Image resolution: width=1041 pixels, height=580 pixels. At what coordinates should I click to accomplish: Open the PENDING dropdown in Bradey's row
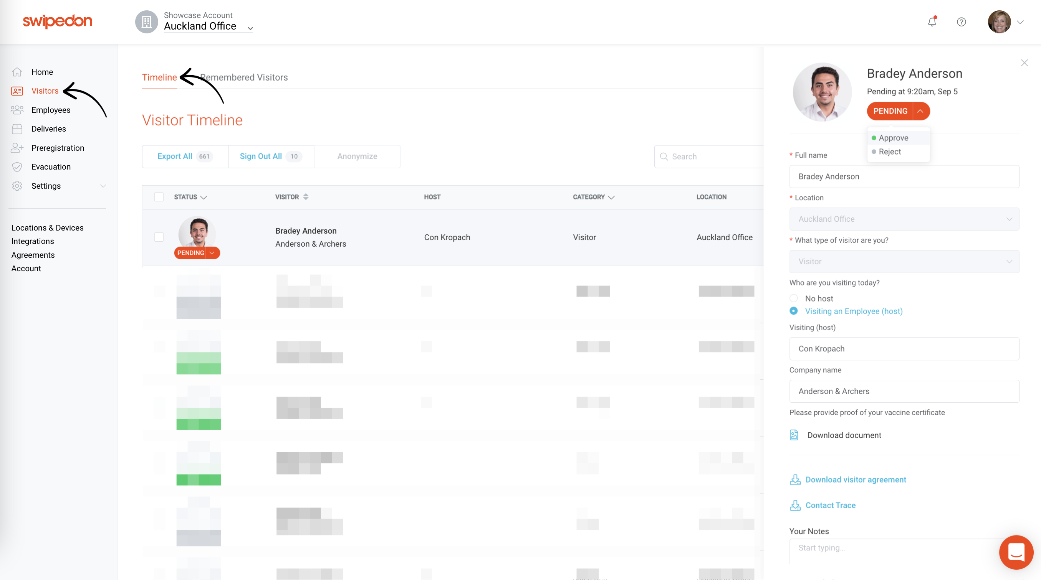tap(212, 253)
